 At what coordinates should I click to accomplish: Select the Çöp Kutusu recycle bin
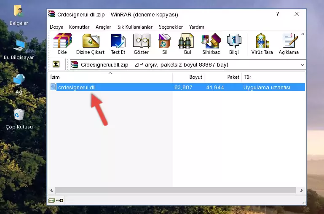[19, 114]
